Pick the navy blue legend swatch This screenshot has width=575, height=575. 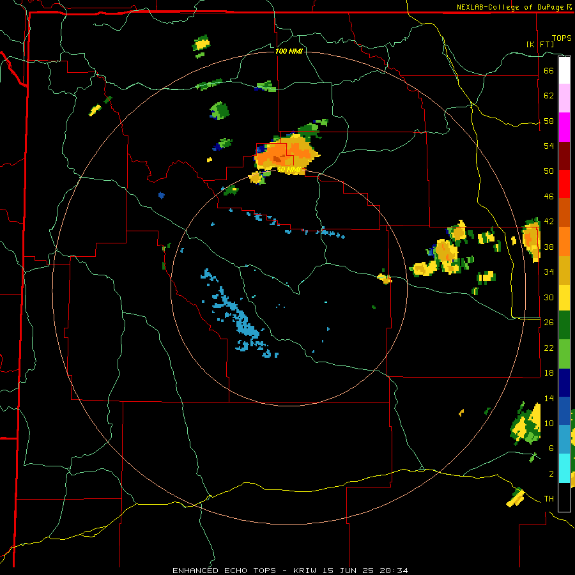point(564,383)
